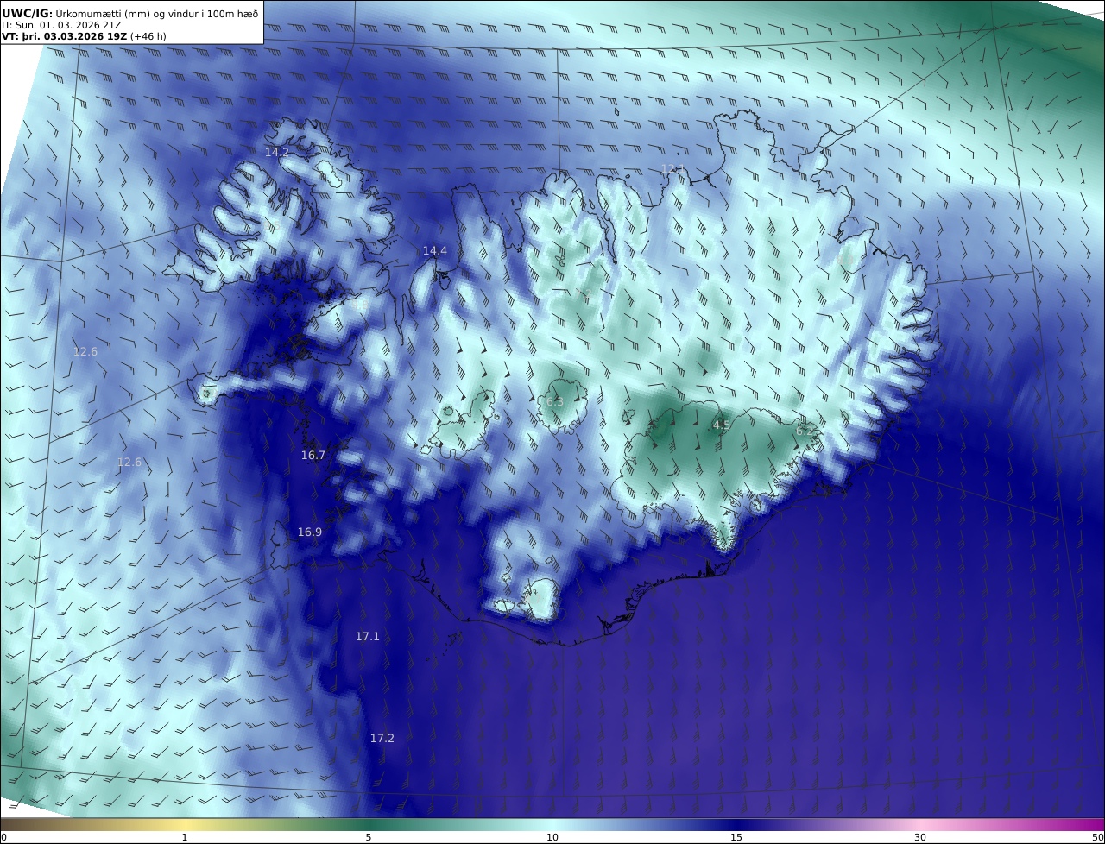
Task: Click the 14.2 value label on map
Action: pyautogui.click(x=276, y=152)
